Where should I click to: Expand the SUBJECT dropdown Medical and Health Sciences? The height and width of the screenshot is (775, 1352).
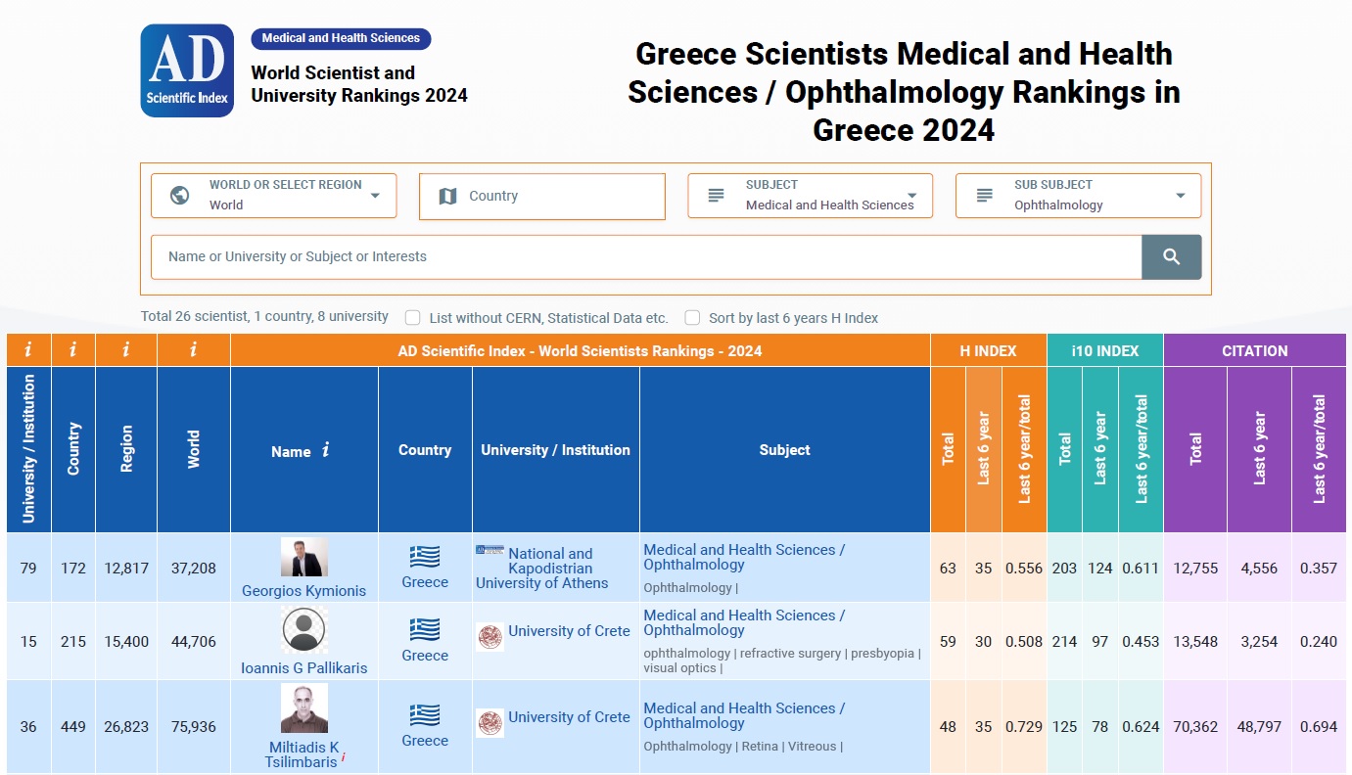811,196
